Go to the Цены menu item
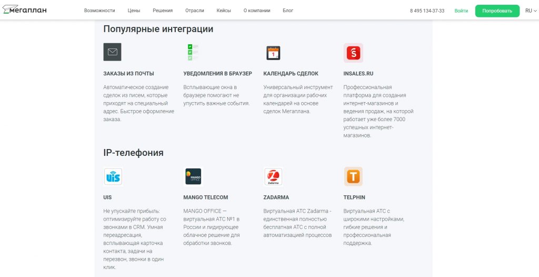539x277 pixels. coord(134,11)
